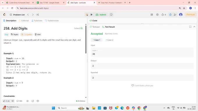Show hidden system tray icons
Screen dimensions: 198x111
point(164,108)
